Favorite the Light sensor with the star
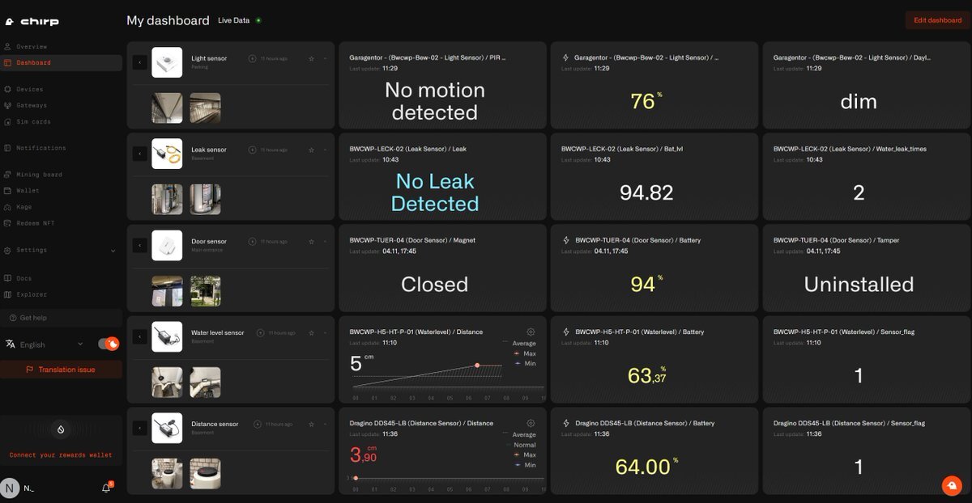Image resolution: width=972 pixels, height=503 pixels. (311, 58)
